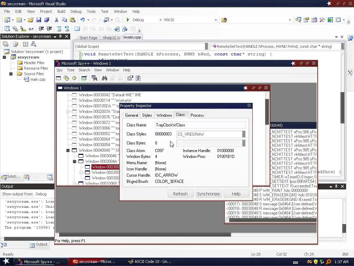Open the Start Page tab
This screenshot has height=266, width=354.
pos(88,38)
